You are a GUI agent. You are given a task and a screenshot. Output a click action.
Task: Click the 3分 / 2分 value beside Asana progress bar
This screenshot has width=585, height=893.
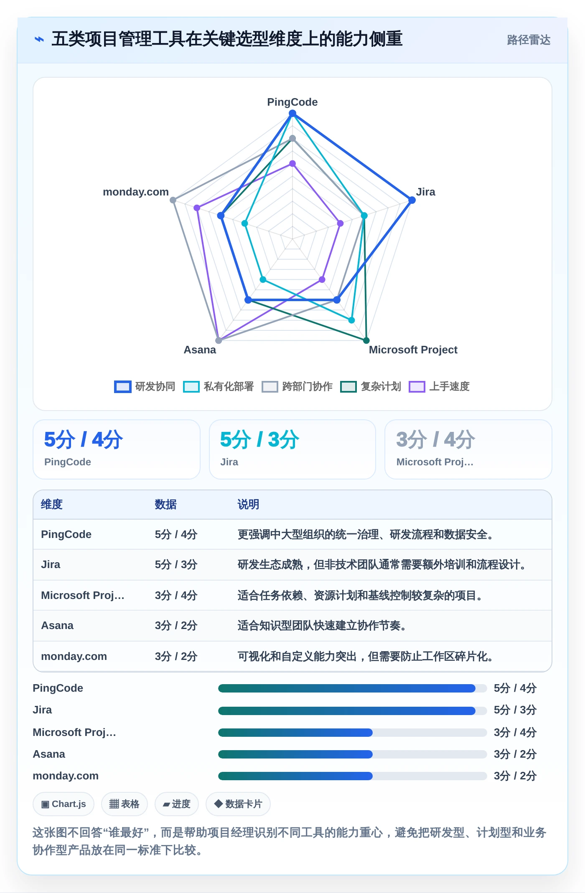pyautogui.click(x=515, y=754)
